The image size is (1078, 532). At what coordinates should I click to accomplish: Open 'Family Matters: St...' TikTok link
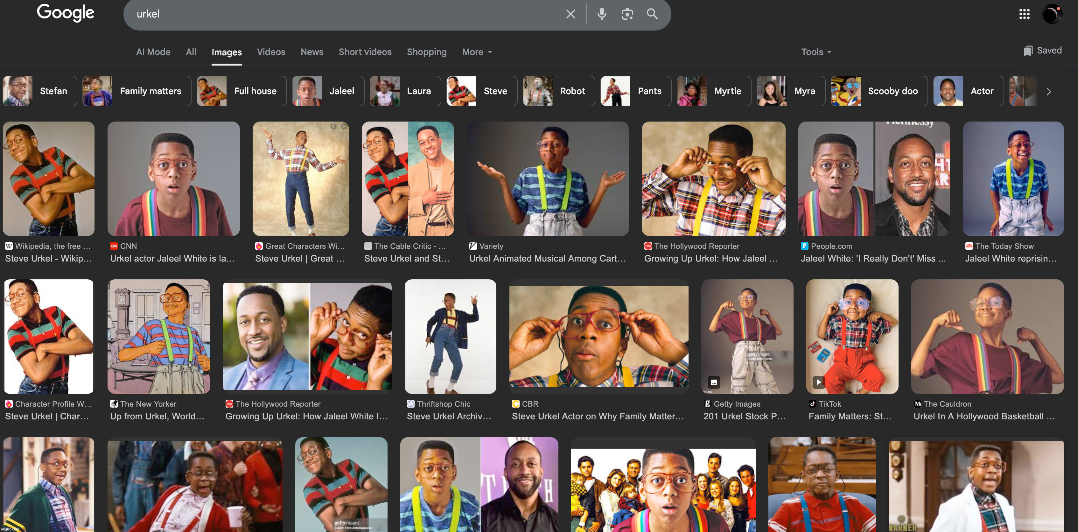click(850, 416)
